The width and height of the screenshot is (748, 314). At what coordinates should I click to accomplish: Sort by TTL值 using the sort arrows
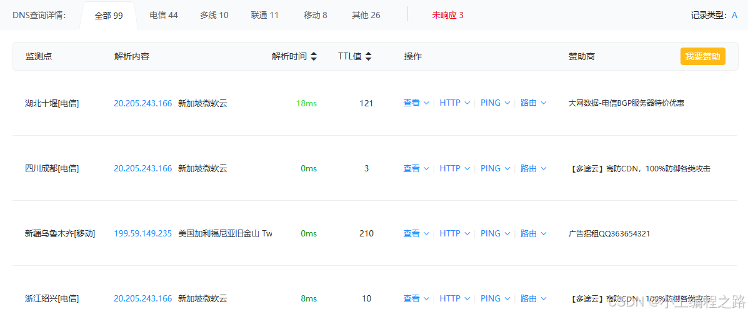(x=368, y=56)
